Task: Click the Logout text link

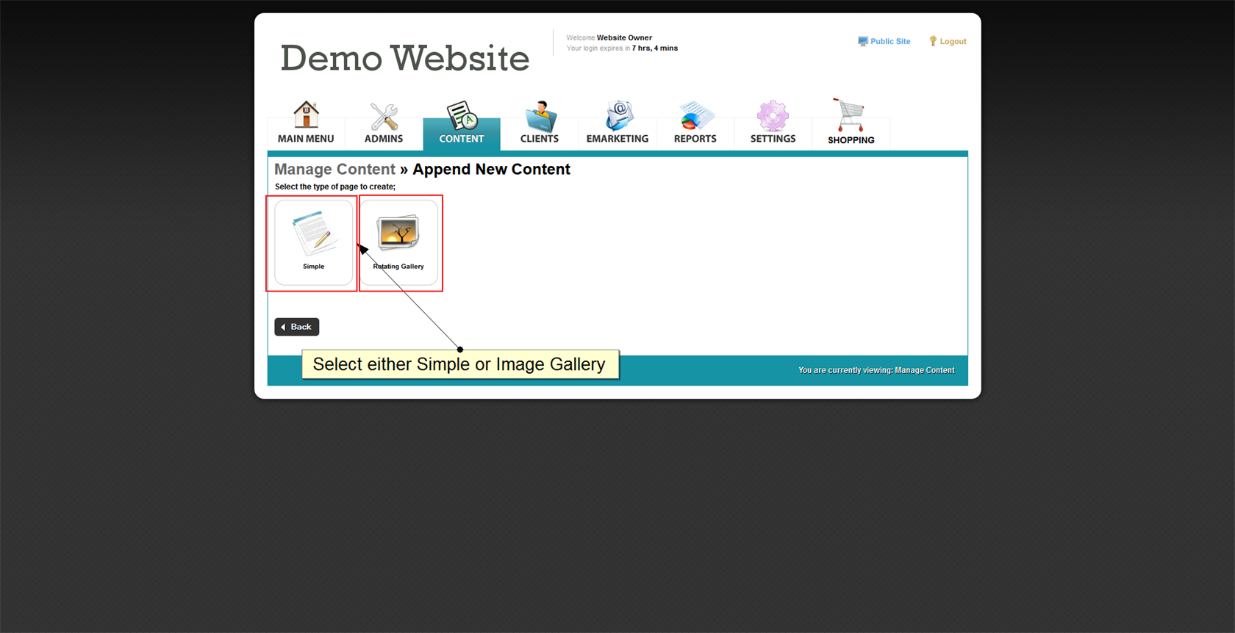Action: 953,42
